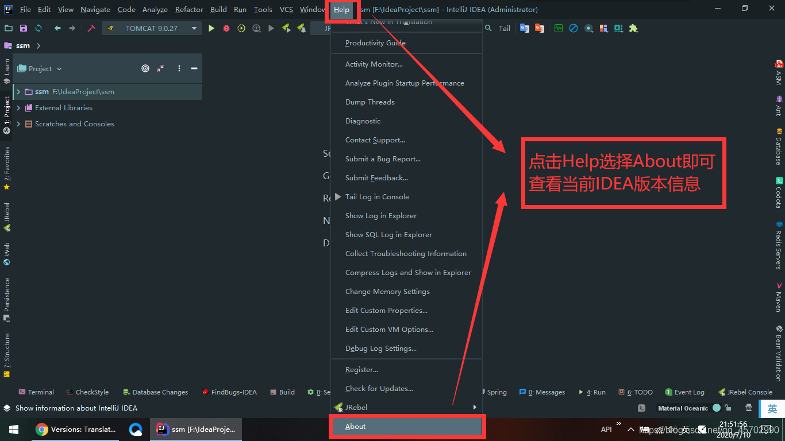785x441 pixels.
Task: Navigate back with the left arrow
Action: coord(57,28)
